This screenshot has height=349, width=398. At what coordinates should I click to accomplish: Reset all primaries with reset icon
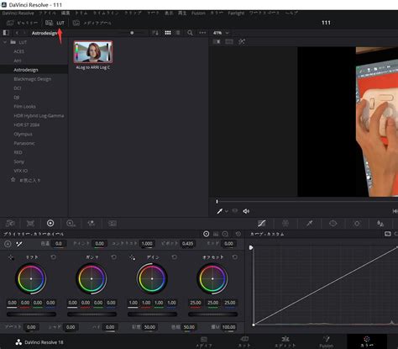pyautogui.click(x=238, y=234)
